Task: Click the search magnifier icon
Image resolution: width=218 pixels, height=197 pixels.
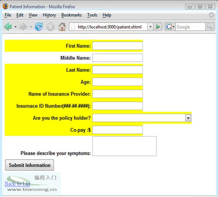Action: point(210,27)
